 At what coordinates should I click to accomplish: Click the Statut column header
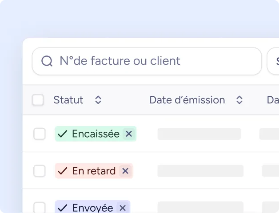[x=68, y=100]
